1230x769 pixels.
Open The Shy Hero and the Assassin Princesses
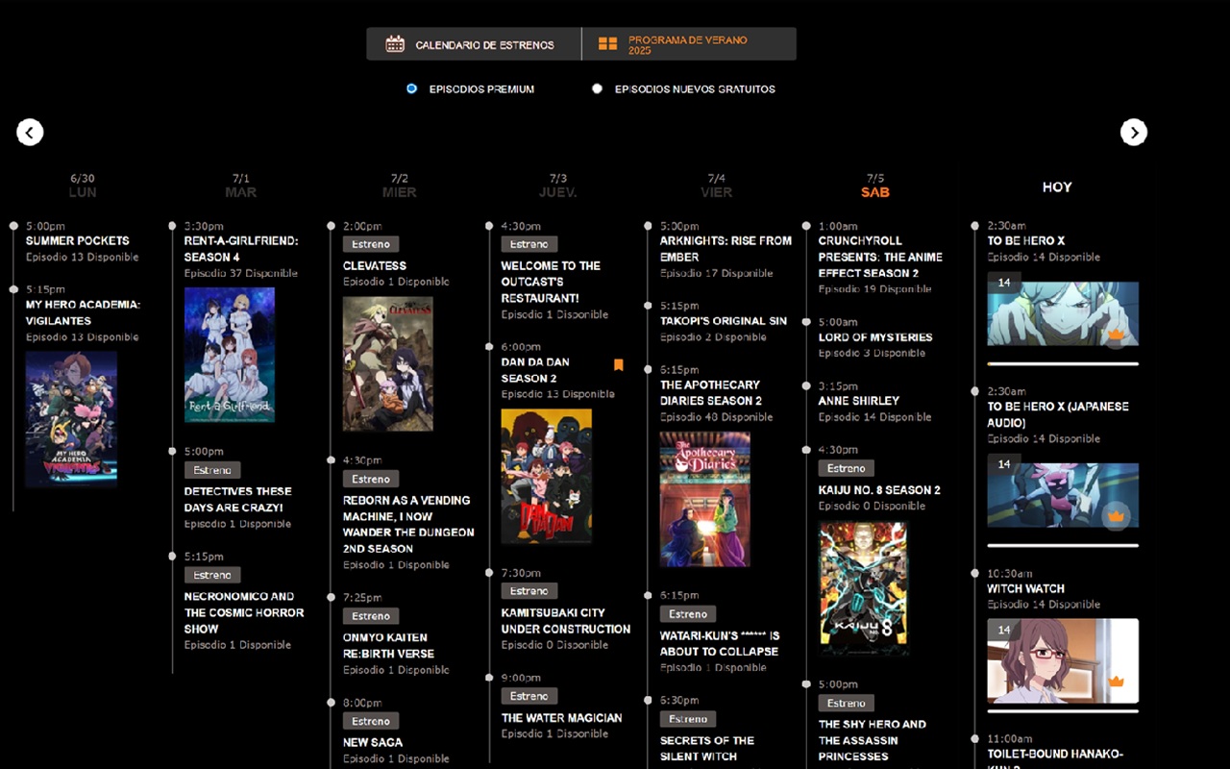873,740
